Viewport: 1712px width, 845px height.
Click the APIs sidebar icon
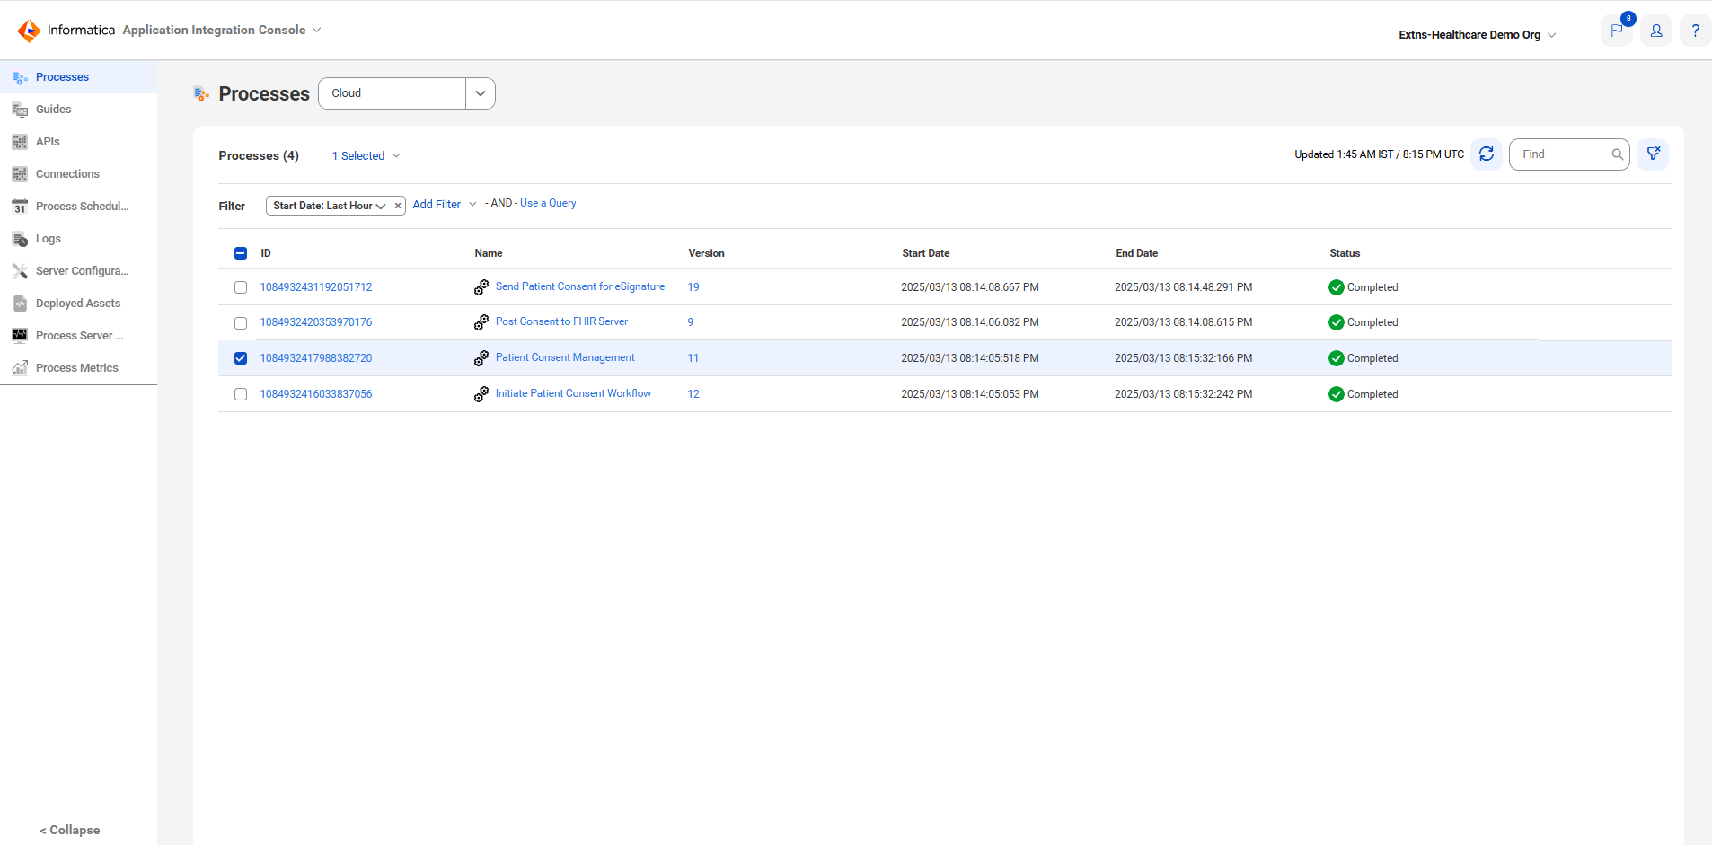(20, 142)
